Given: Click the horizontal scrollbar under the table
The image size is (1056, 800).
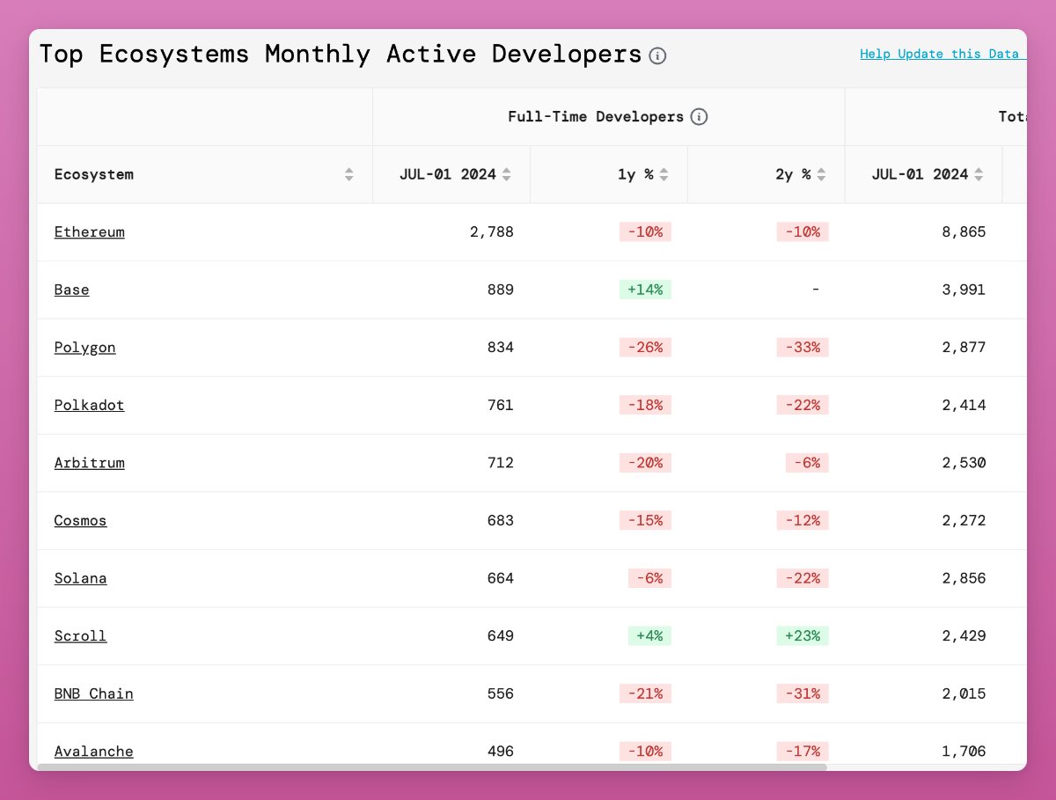Looking at the screenshot, I should (432, 767).
